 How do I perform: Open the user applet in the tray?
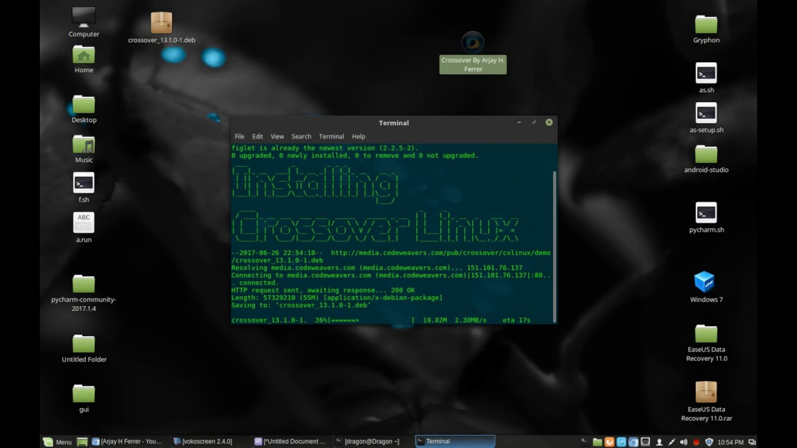point(659,442)
